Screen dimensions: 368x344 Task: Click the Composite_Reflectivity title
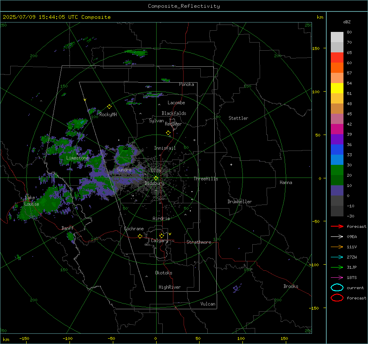click(x=184, y=6)
